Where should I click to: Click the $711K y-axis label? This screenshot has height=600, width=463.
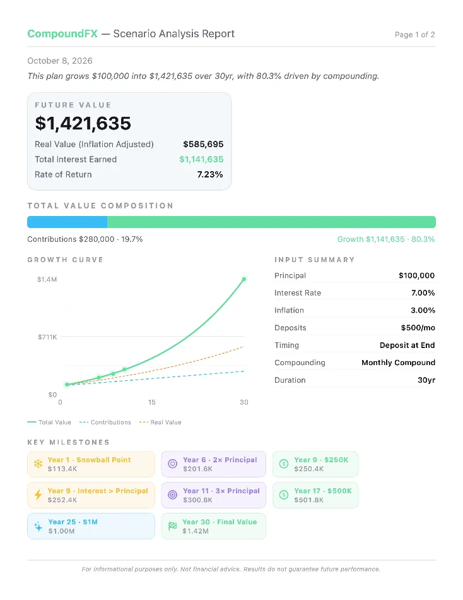tap(47, 337)
